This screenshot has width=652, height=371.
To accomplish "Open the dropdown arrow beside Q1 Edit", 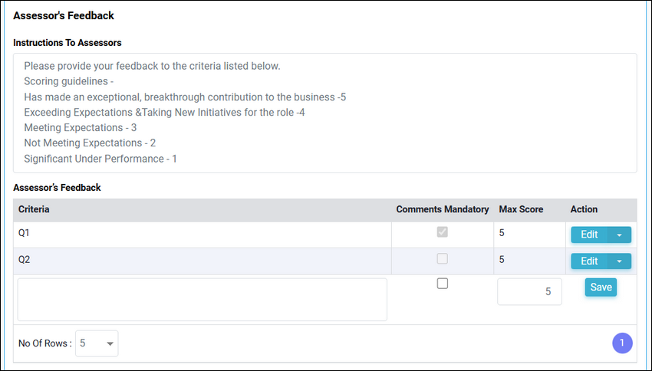I will point(619,235).
